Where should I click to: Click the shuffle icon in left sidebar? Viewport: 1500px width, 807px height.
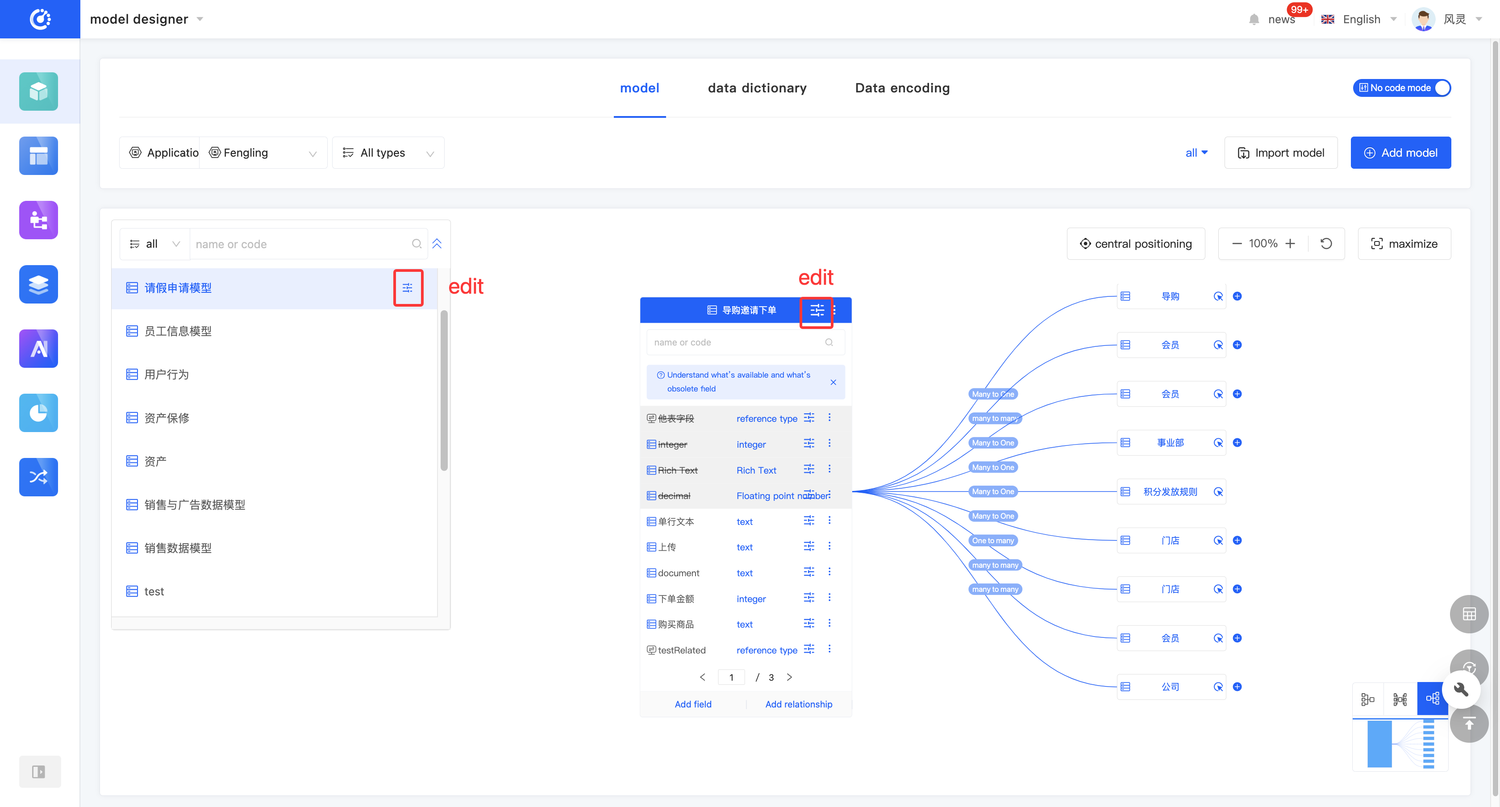pyautogui.click(x=38, y=477)
